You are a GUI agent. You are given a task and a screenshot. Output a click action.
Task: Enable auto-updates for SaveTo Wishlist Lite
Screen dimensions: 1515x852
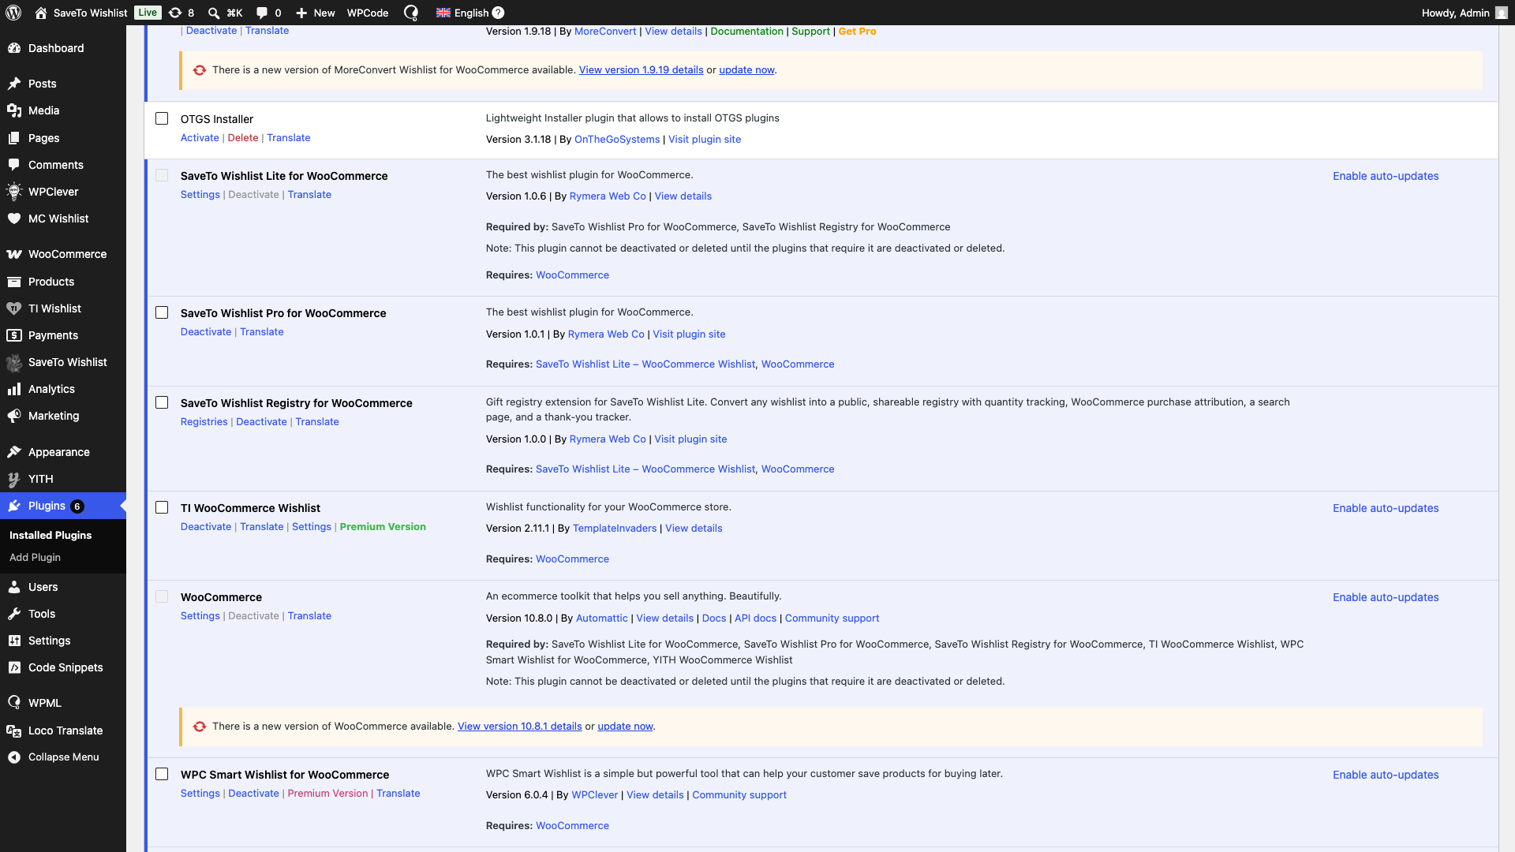[1386, 176]
